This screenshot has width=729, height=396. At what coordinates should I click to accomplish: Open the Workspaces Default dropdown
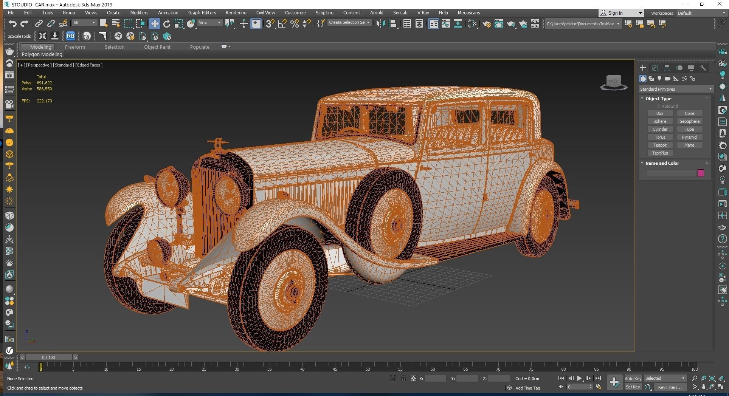pyautogui.click(x=701, y=13)
